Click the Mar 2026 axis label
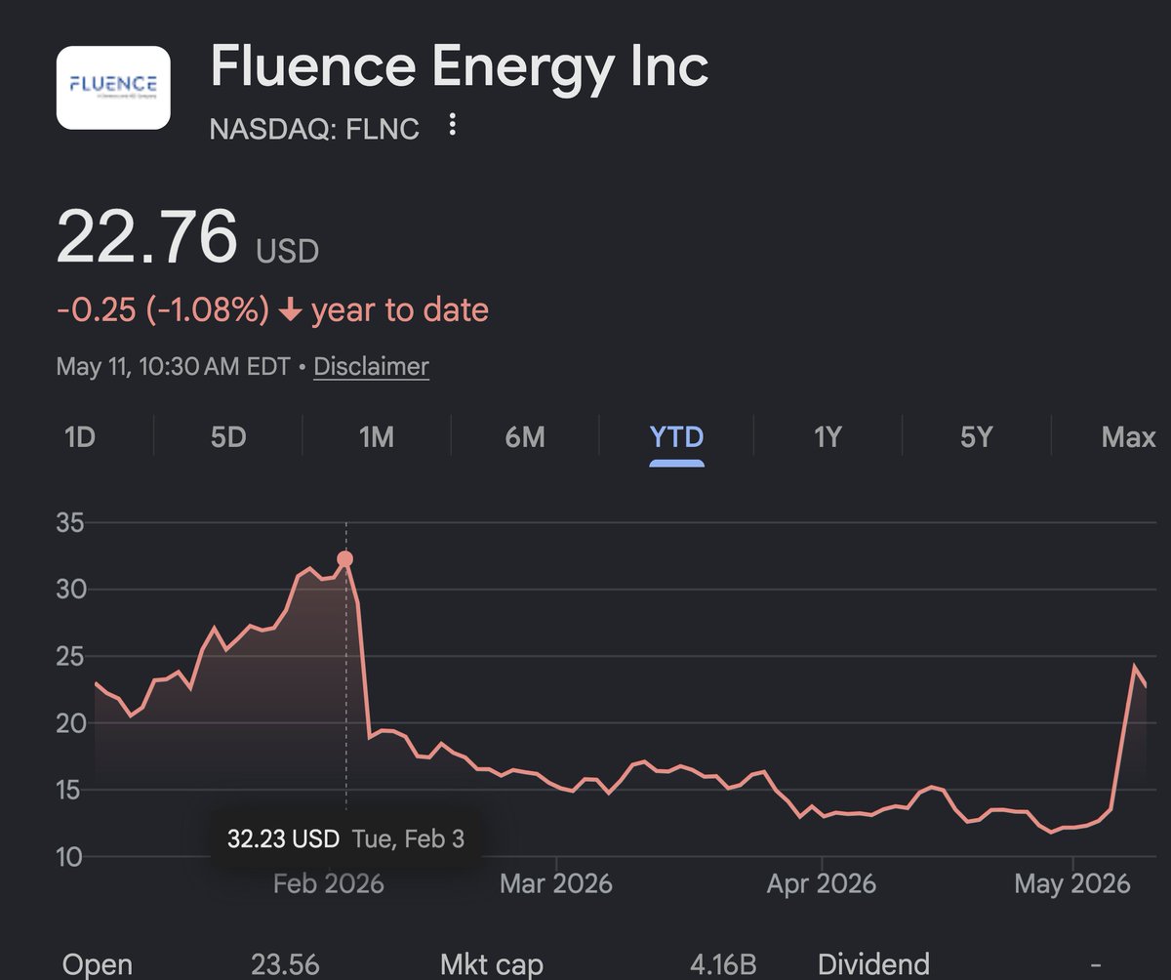1171x980 pixels. coord(555,884)
